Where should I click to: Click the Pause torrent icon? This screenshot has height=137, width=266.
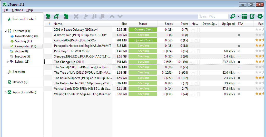coord(94,16)
